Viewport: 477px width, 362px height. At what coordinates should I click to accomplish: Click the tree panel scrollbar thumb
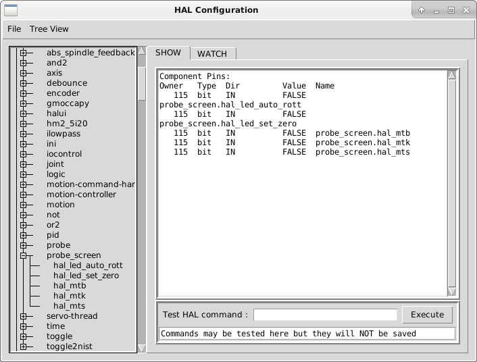[x=142, y=84]
